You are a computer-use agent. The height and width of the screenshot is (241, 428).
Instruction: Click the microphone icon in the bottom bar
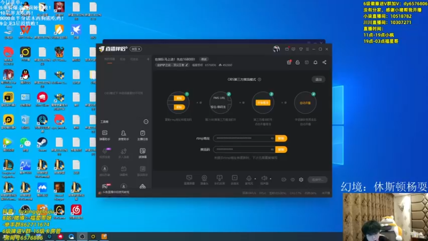click(x=249, y=179)
